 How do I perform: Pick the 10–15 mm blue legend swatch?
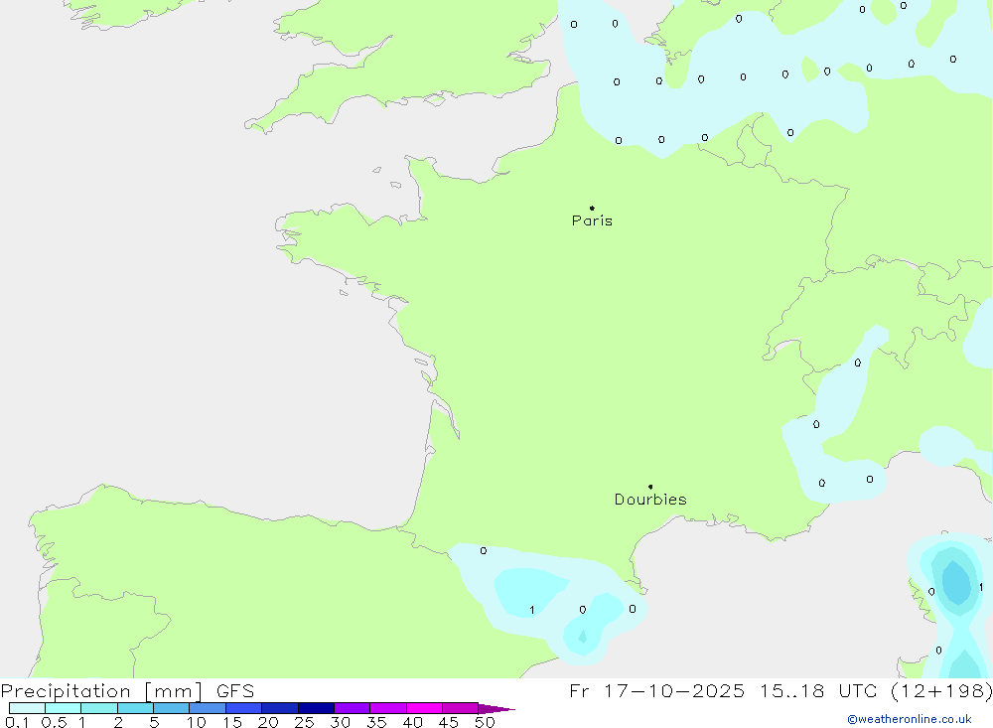(x=208, y=708)
